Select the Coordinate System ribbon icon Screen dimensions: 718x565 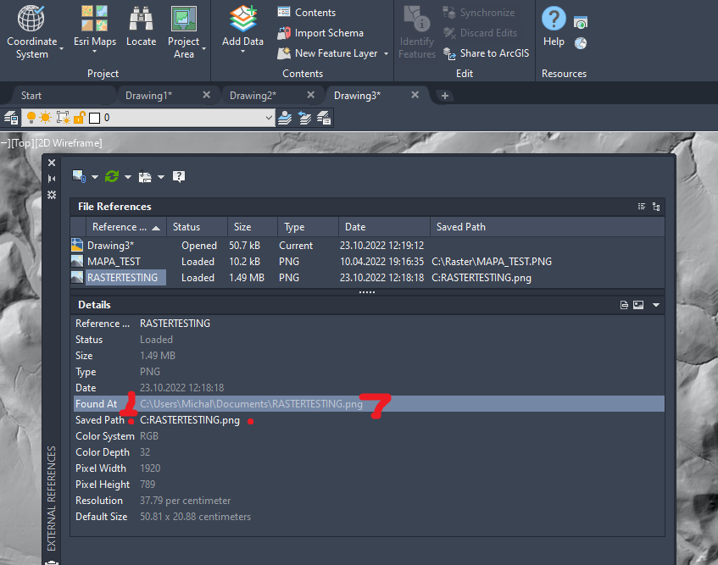(31, 20)
